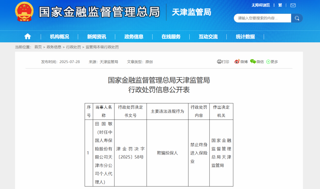This screenshot has height=189, width=320.
Task: Click 来源：天津监管局 text
Action: point(103,62)
